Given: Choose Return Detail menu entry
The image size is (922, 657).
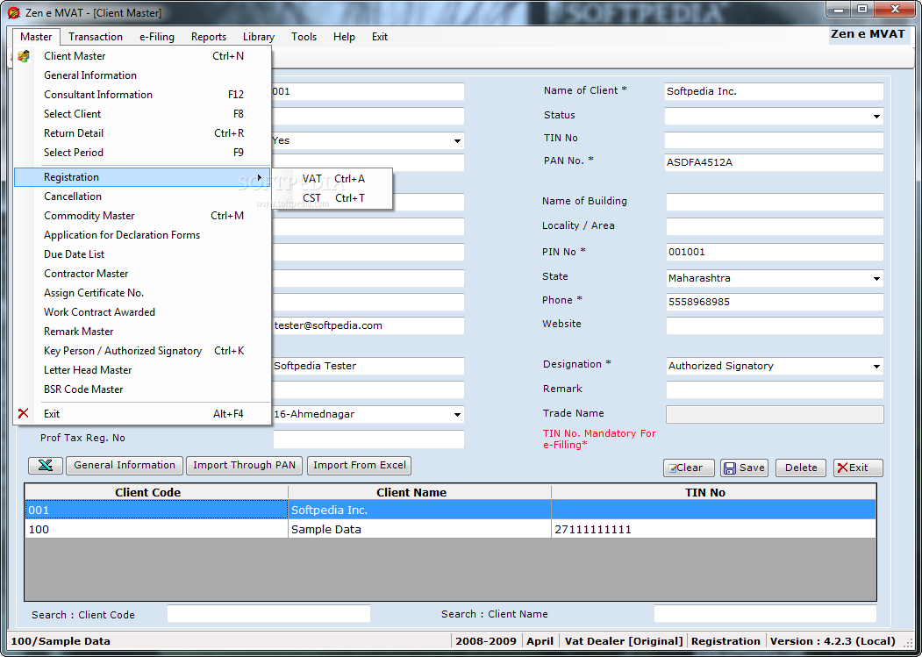Looking at the screenshot, I should coord(142,133).
